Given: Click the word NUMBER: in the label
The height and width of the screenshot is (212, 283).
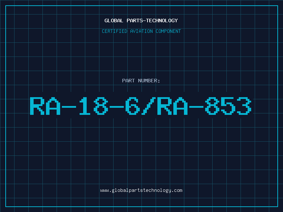Looking at the screenshot, I should click(149, 81).
